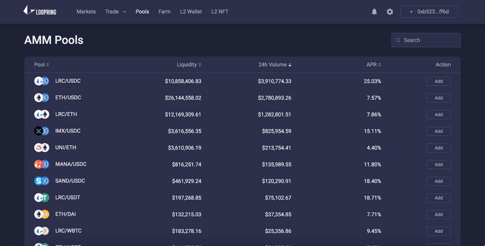The height and width of the screenshot is (246, 485).
Task: Click liquidity value $816,251.74
Action: [187, 165]
